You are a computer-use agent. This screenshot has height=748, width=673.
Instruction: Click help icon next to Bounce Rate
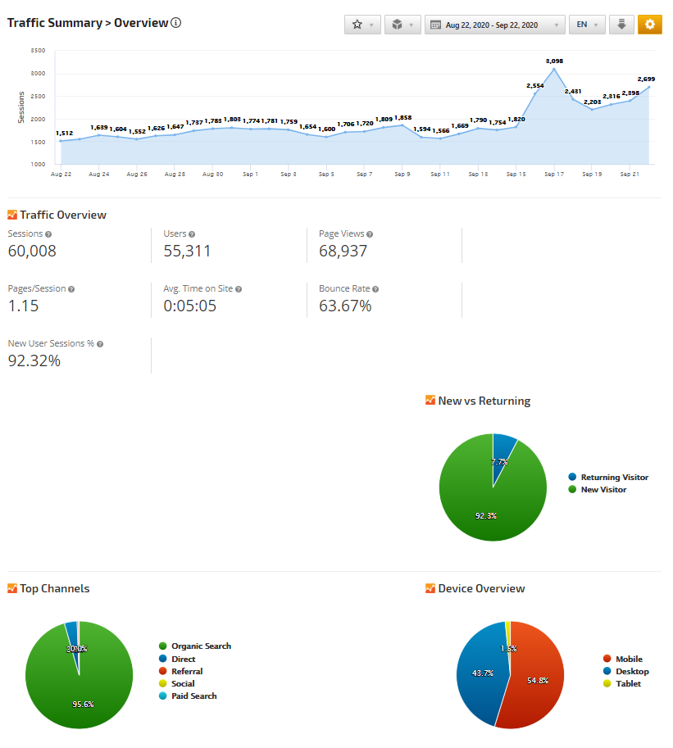tap(375, 289)
